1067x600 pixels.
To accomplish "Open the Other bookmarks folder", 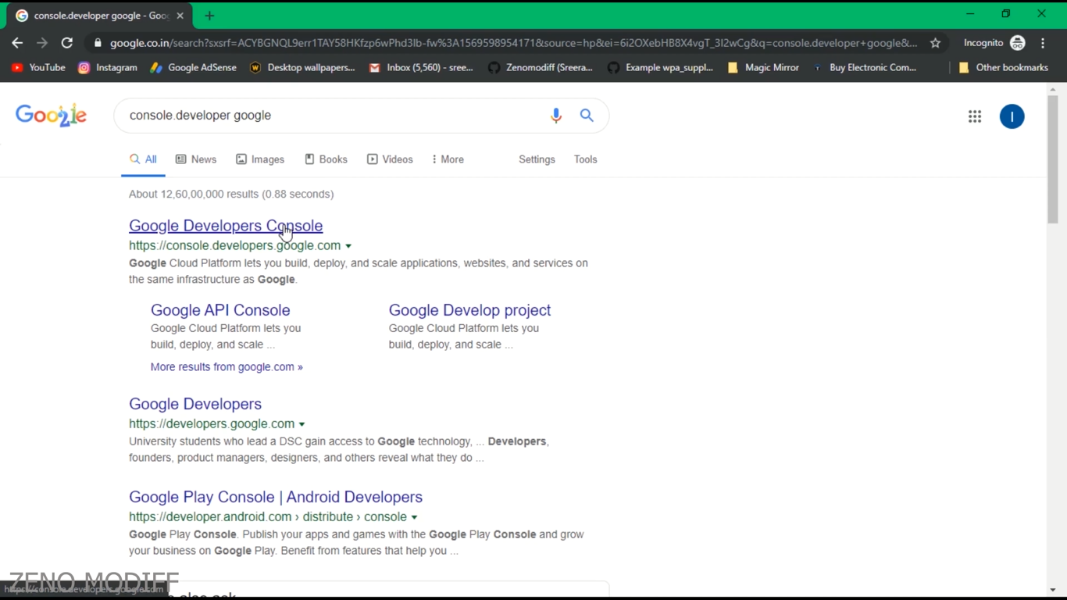I will click(1003, 68).
